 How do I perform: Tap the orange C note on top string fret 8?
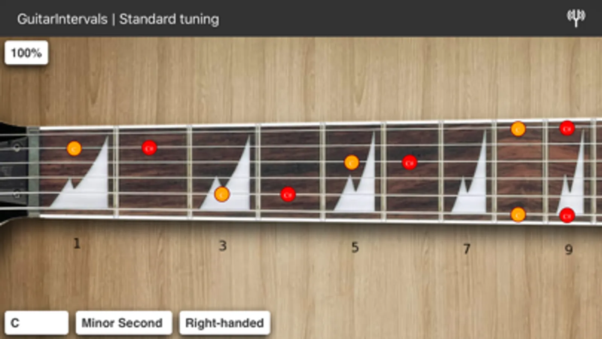point(518,129)
